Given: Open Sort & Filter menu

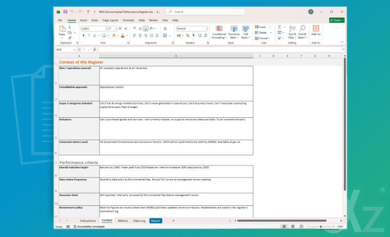Looking at the screenshot, I should coord(292,32).
